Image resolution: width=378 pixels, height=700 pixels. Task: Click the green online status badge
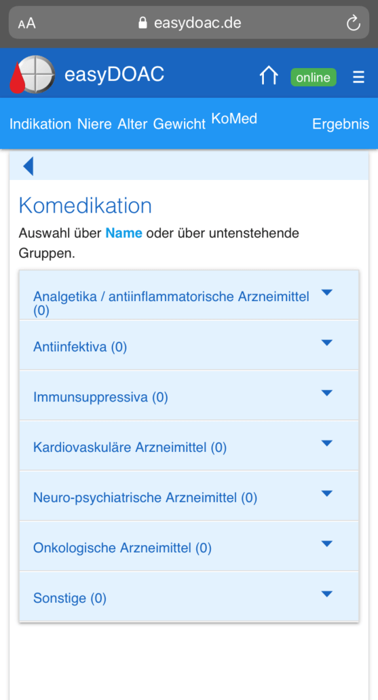point(314,77)
